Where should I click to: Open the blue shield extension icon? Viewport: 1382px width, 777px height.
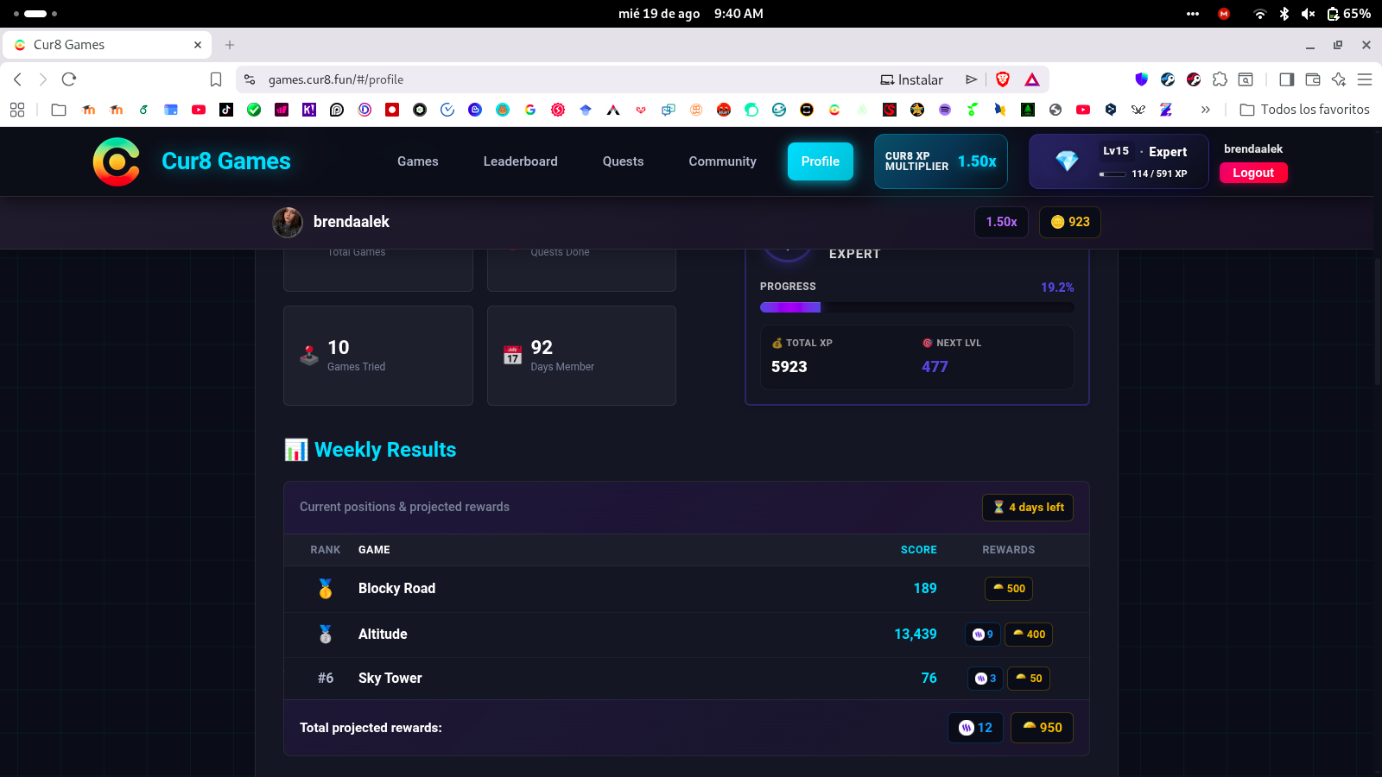pos(1142,79)
